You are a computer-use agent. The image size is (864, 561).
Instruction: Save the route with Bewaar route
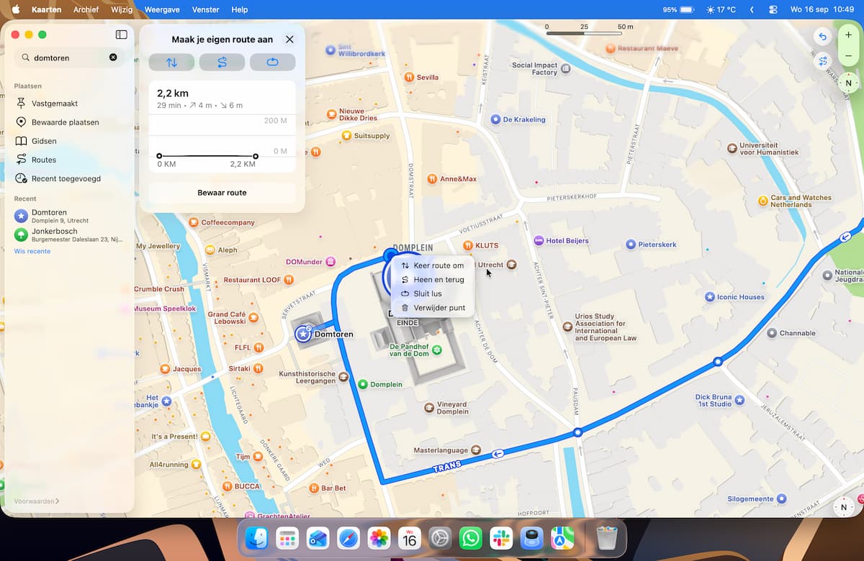point(222,193)
